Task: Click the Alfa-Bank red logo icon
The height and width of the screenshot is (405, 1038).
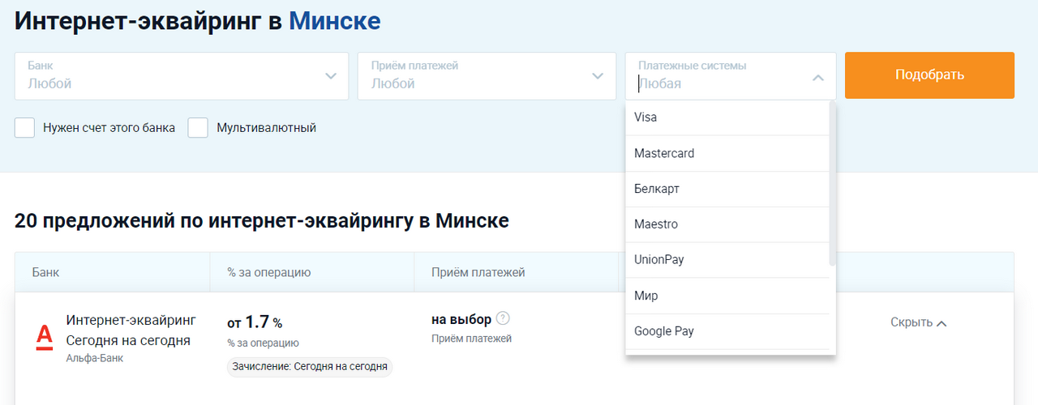Action: (45, 337)
